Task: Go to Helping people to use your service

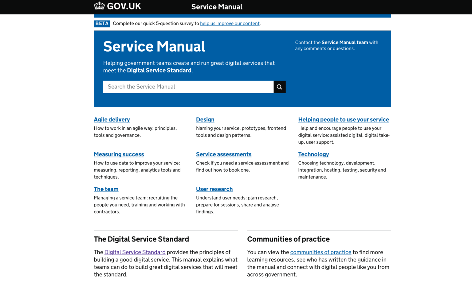Action: tap(344, 119)
